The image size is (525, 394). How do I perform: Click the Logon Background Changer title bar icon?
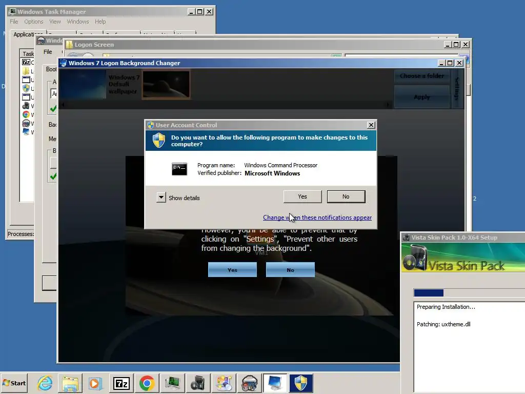click(x=63, y=63)
